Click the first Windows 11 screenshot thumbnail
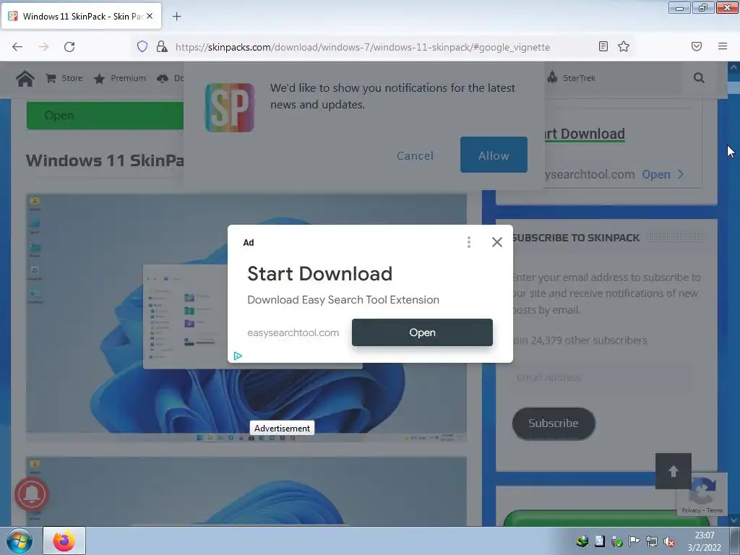Image resolution: width=740 pixels, height=555 pixels. pos(246,317)
